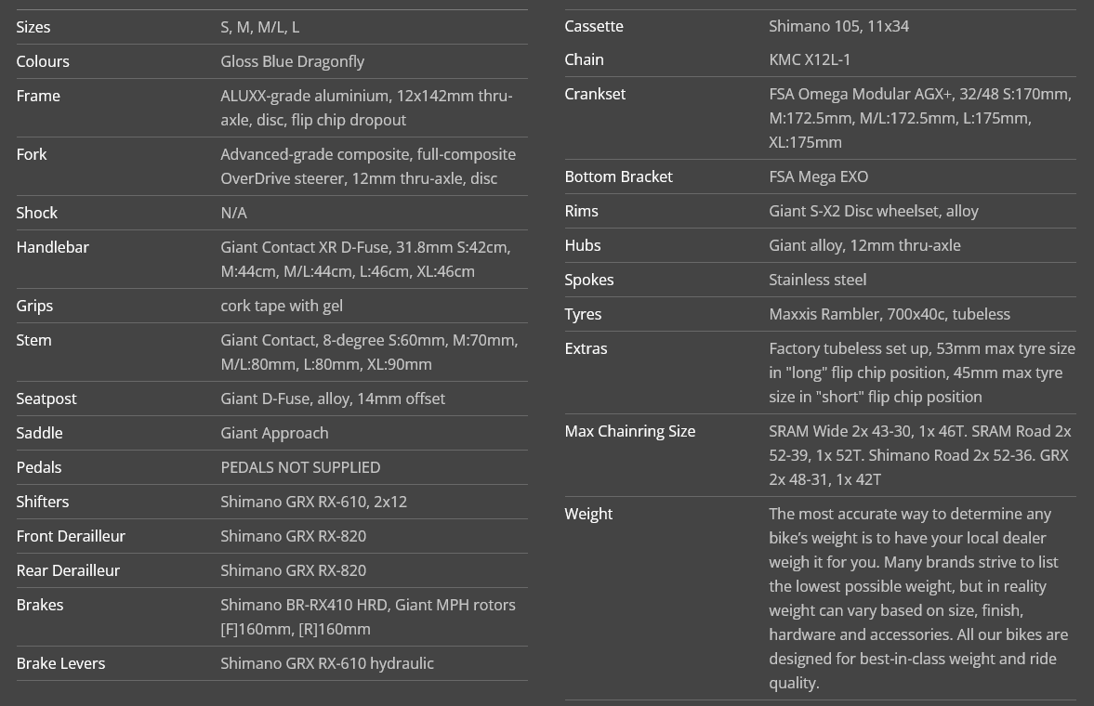
Task: Click the 'Hubs' label
Action: (584, 245)
